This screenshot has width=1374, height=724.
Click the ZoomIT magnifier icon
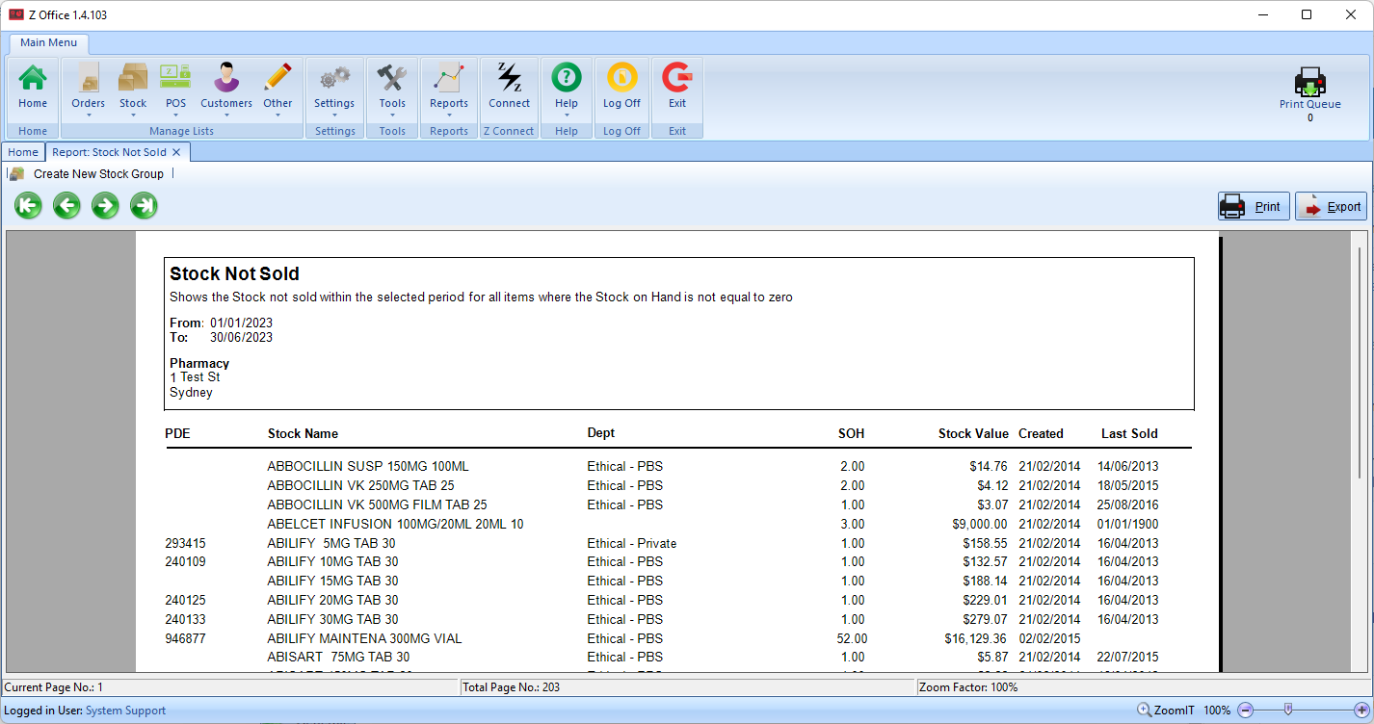(1144, 711)
